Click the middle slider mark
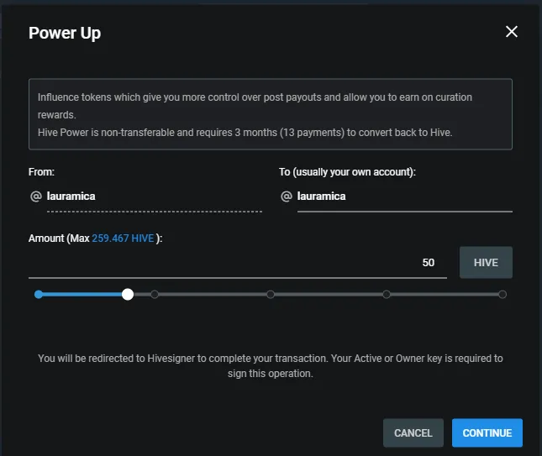The height and width of the screenshot is (456, 542). [271, 294]
